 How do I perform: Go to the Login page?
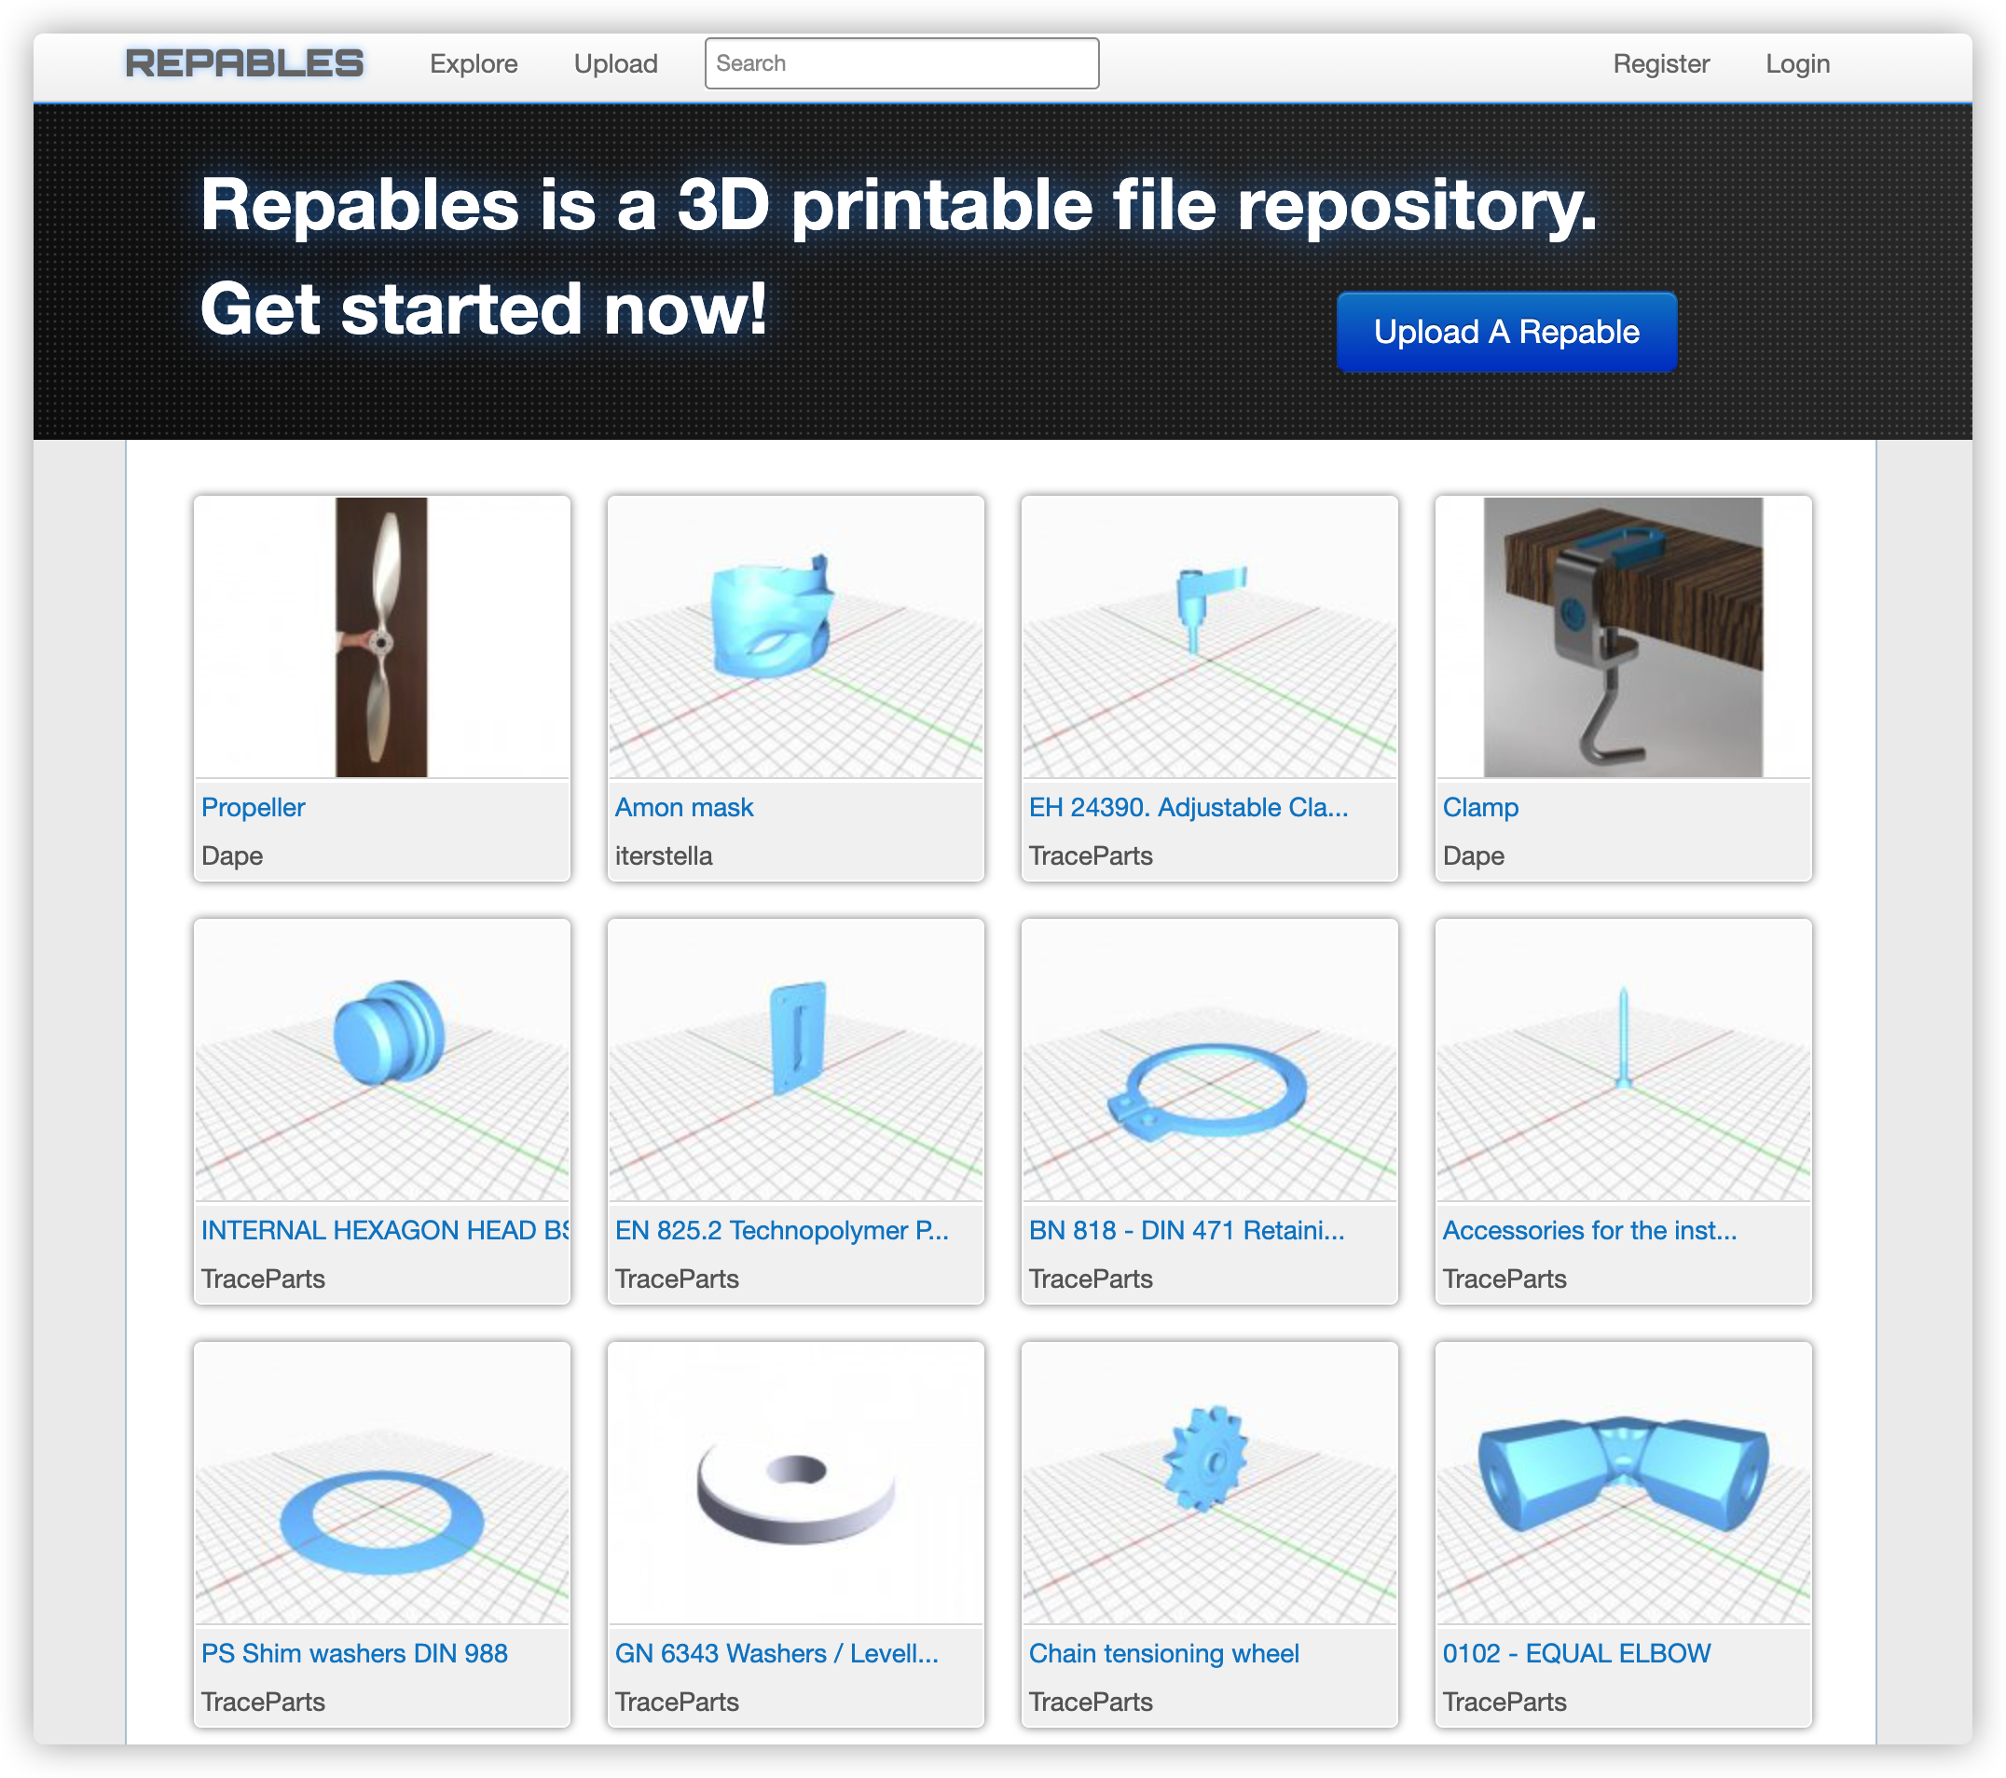click(1798, 62)
